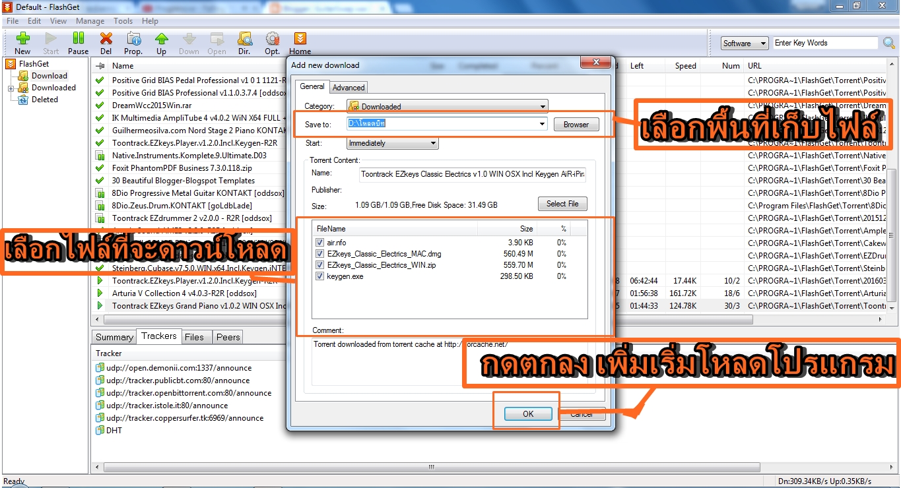Screen dimensions: 901x488
Task: Click the paused icon of 8Dio.Zeus.Drum.KONTAKT row
Action: [100, 206]
